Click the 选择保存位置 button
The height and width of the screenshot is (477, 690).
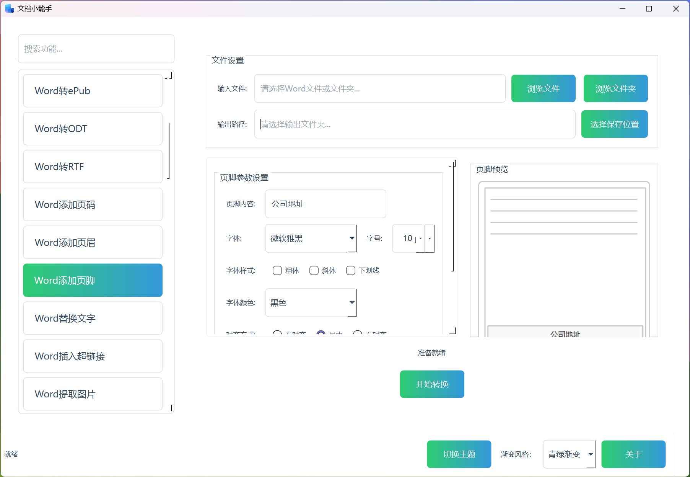[x=614, y=124]
